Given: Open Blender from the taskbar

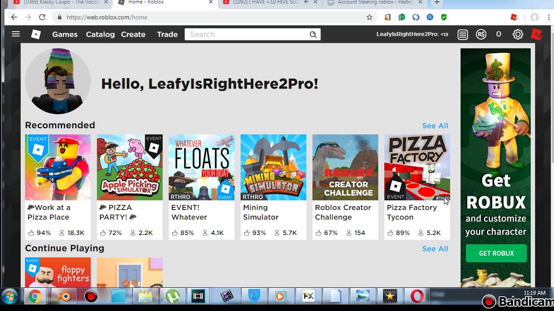Looking at the screenshot, I should pos(63,296).
